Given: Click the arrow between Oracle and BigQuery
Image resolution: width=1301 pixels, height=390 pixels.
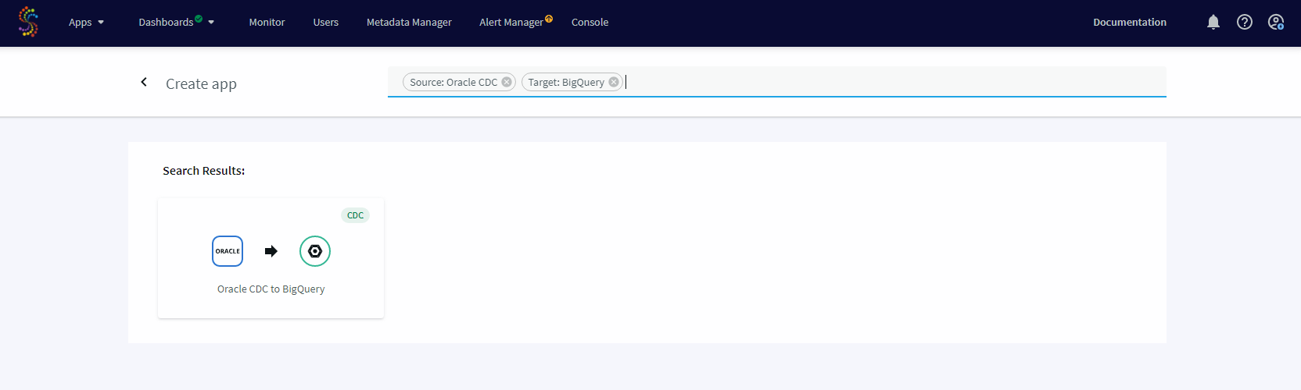Looking at the screenshot, I should click(x=271, y=251).
